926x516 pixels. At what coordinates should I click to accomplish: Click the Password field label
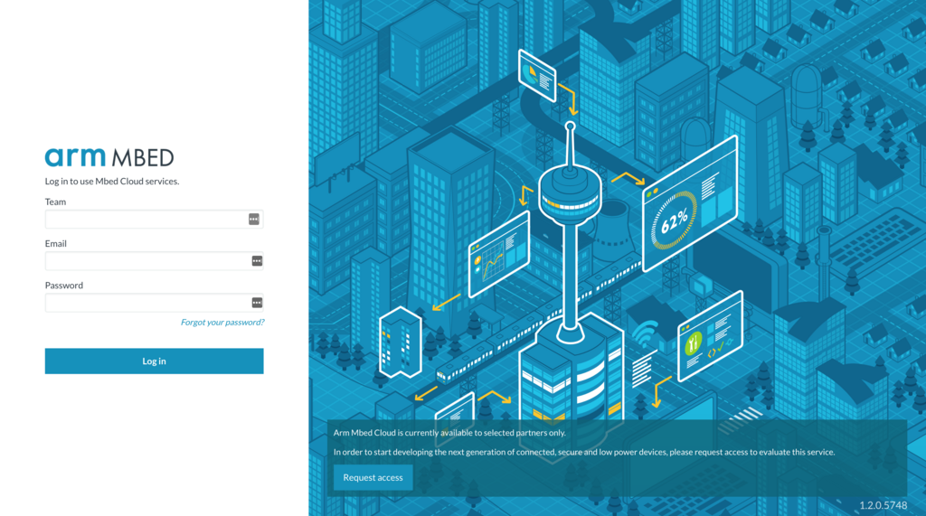tap(64, 286)
